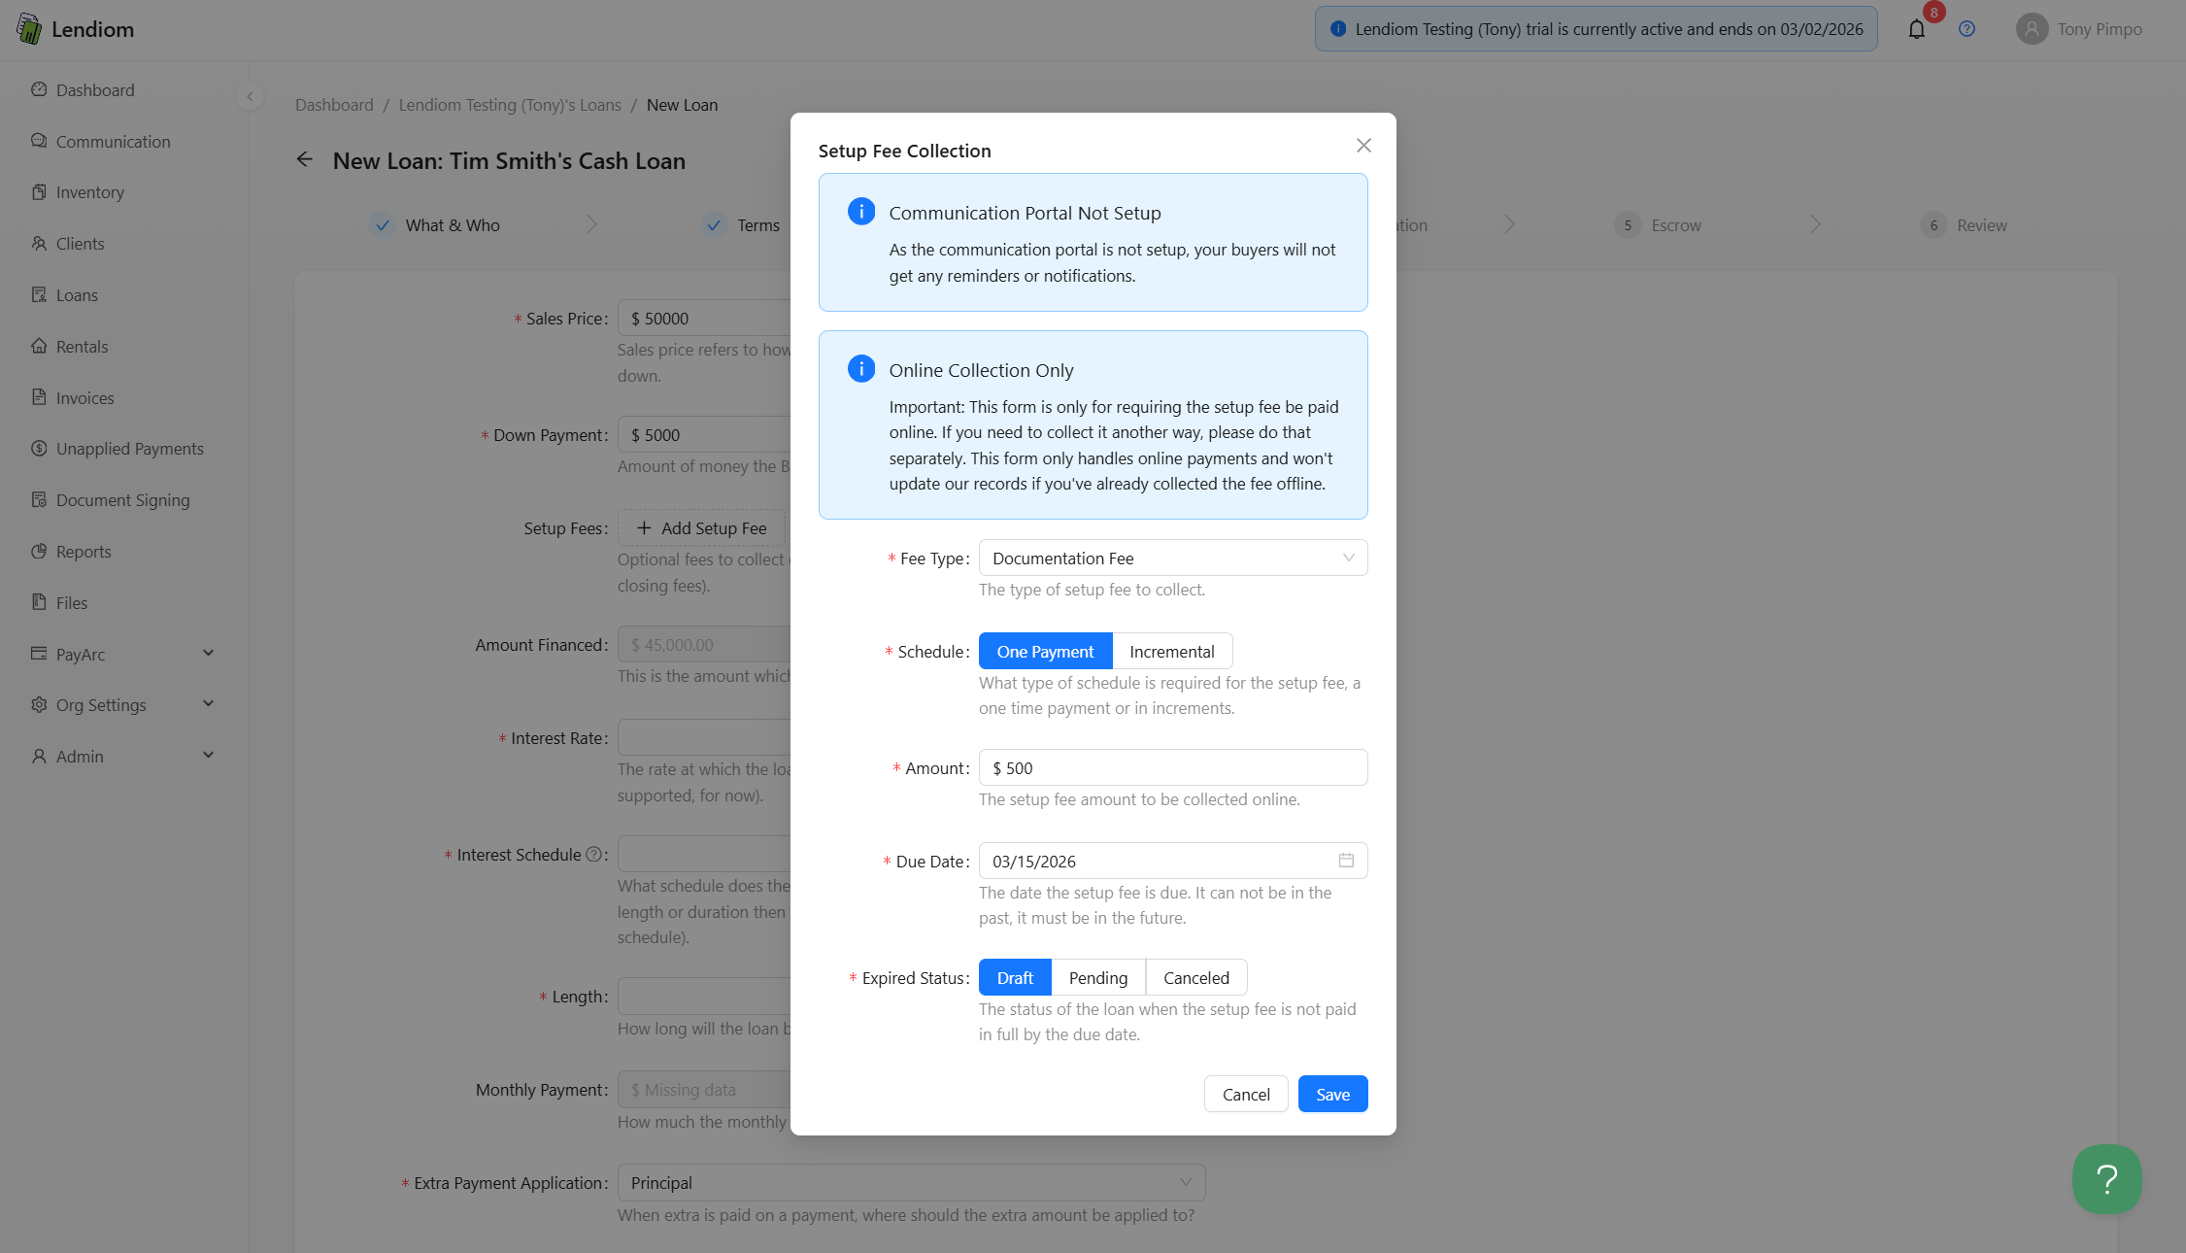Click the Due Date input field

1173,861
